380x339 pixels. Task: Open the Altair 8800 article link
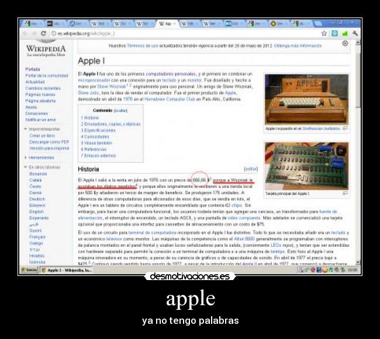point(244,239)
